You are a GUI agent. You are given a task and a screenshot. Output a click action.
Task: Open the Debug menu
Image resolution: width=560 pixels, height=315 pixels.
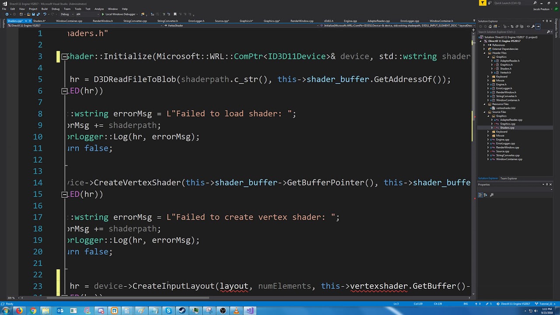coord(56,9)
